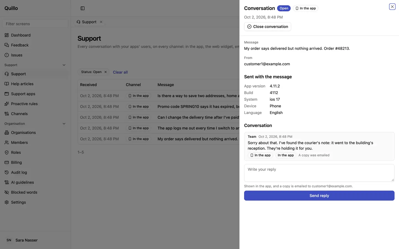This screenshot has width=399, height=249.
Task: Clear all filters link
Action: pos(120,72)
